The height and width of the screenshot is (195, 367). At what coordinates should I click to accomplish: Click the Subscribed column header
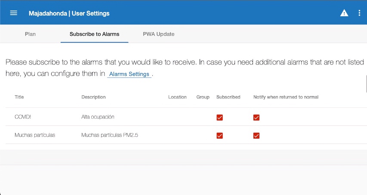click(x=228, y=97)
